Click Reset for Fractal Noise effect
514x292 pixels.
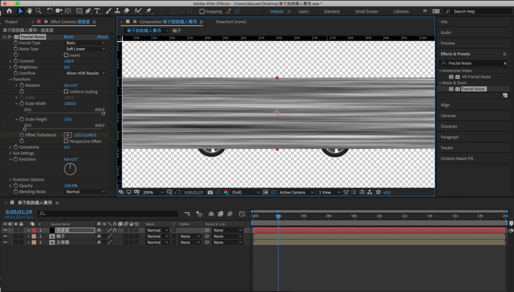coord(68,37)
